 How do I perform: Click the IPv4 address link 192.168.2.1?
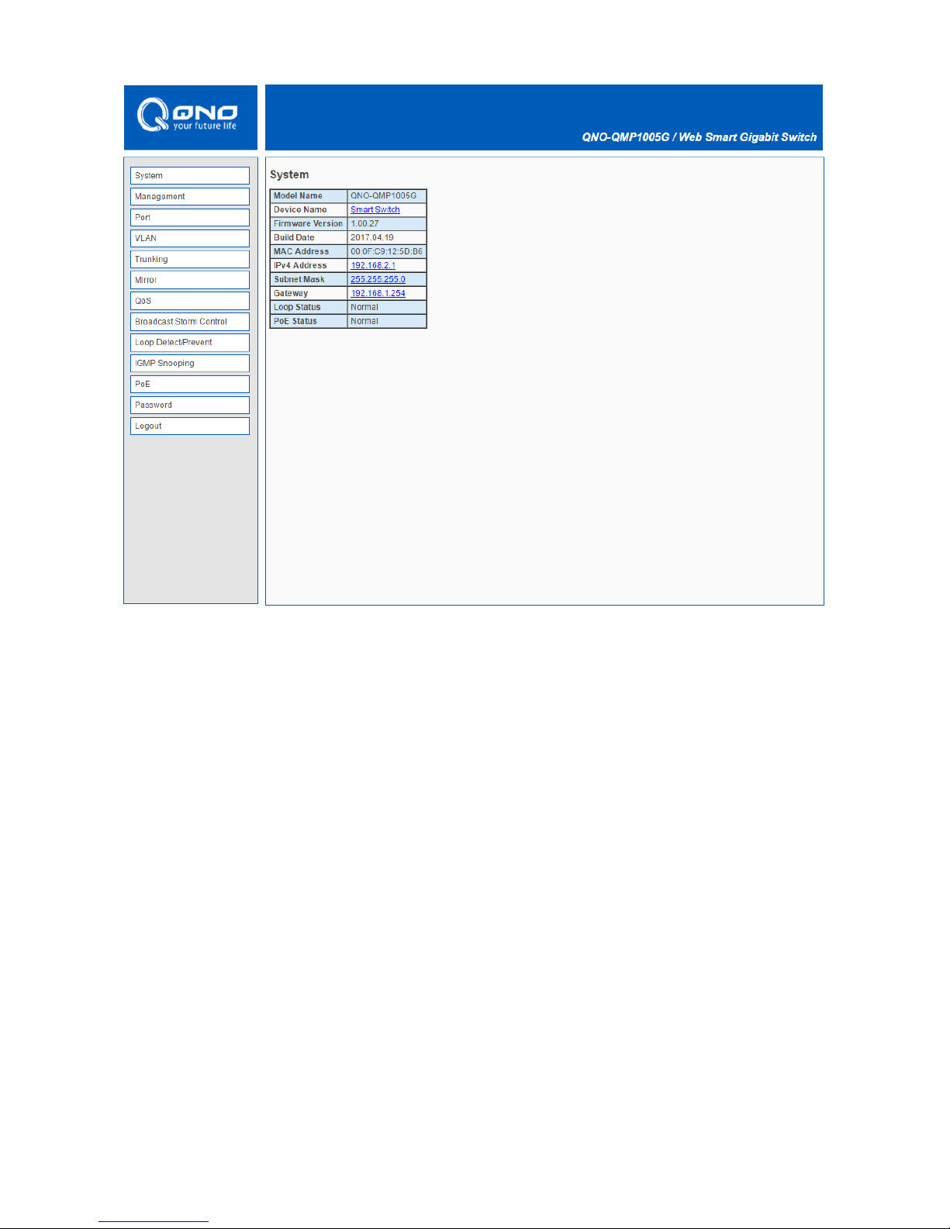(373, 266)
